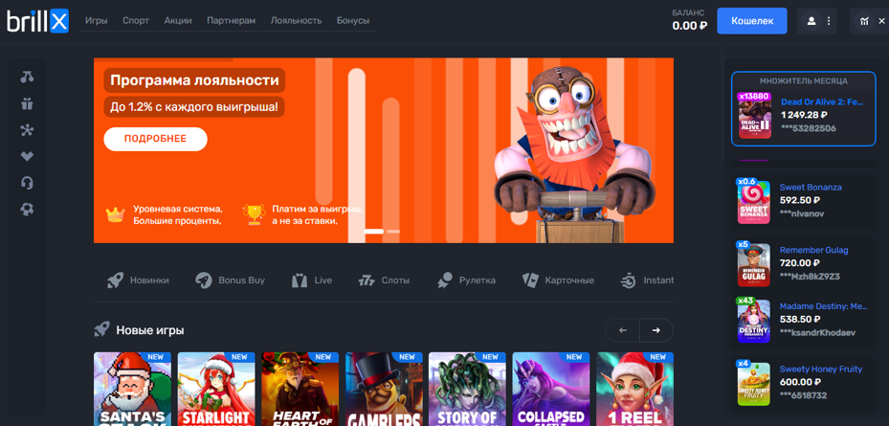Open Лояльность in top navigation
The width and height of the screenshot is (889, 426).
296,20
